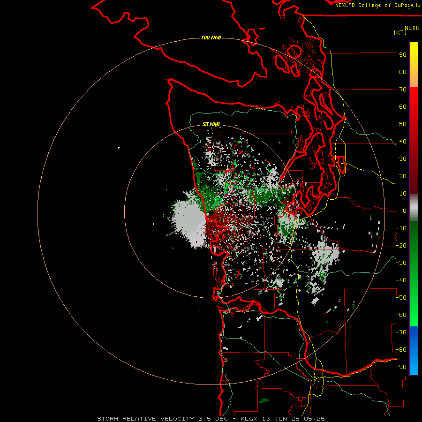Click the 70 value on velocity scale
This screenshot has height=422, width=422.
pos(403,90)
